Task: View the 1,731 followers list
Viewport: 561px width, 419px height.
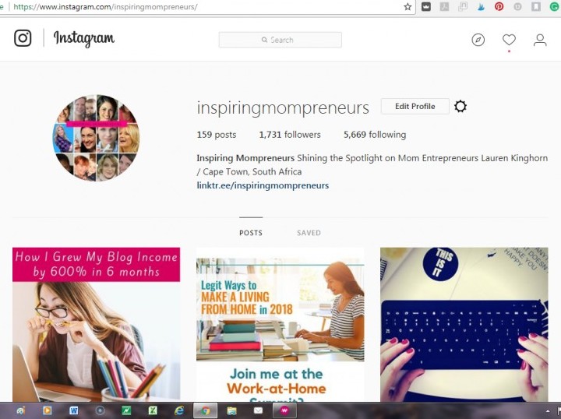Action: pyautogui.click(x=290, y=135)
